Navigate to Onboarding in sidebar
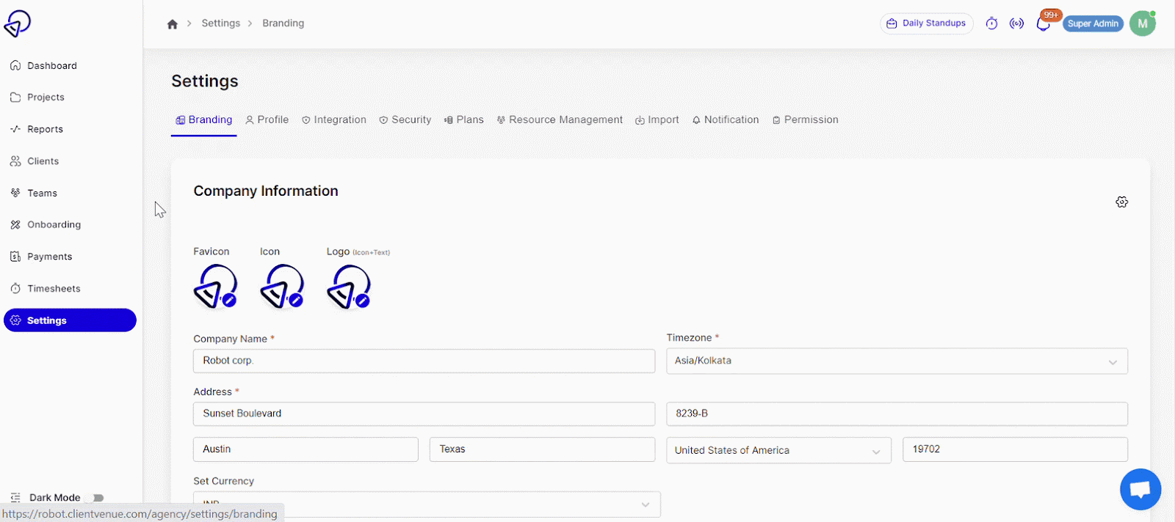 pos(54,225)
